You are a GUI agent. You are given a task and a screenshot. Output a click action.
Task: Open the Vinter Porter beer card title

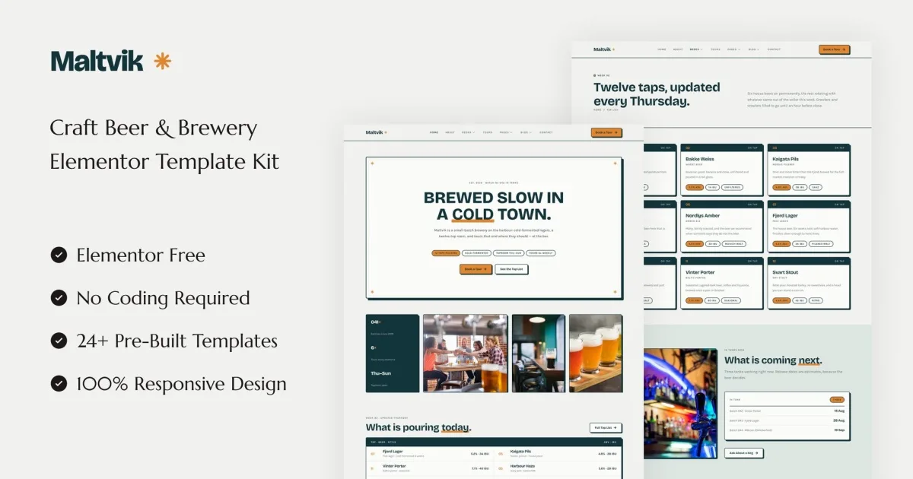[x=701, y=272]
